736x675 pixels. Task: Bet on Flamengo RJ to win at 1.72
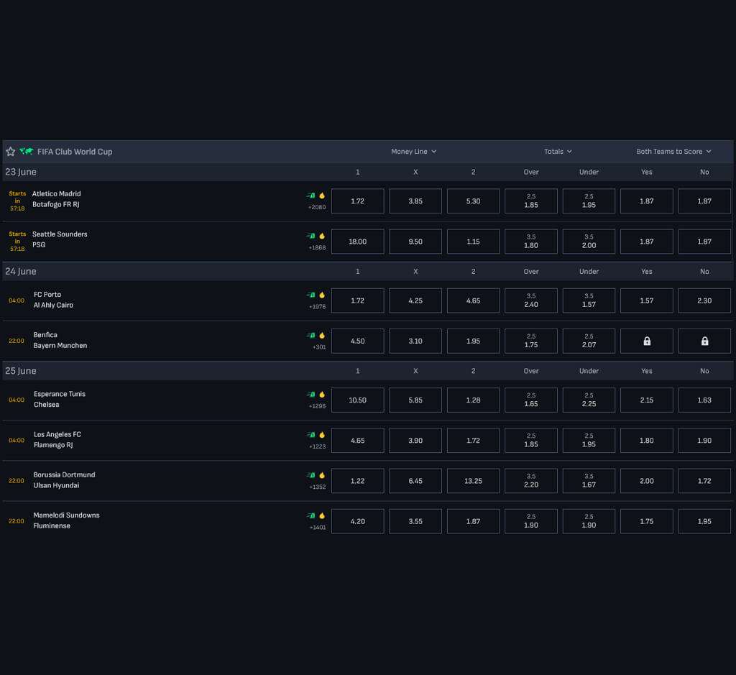click(473, 441)
